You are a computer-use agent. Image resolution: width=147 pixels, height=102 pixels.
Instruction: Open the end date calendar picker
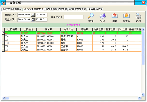33,19
